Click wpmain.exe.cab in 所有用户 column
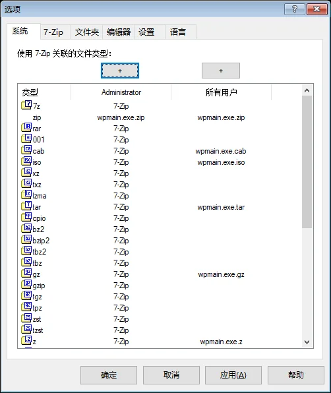Viewport: 331px width, 393px height. tap(221, 151)
